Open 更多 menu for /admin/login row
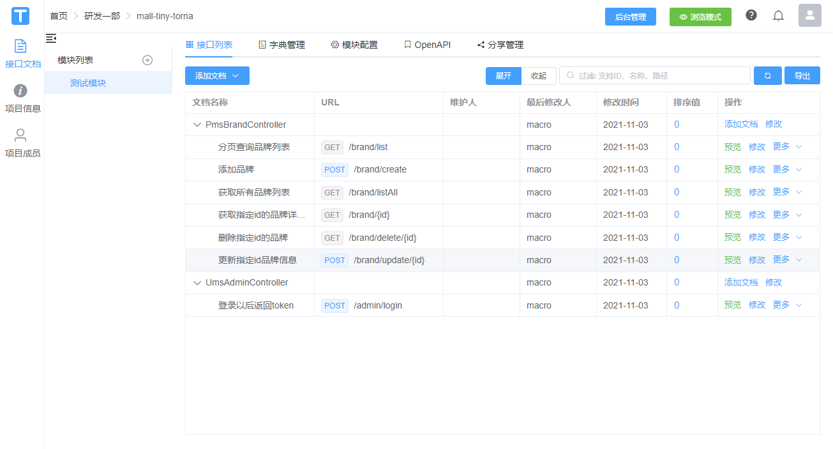 tap(787, 305)
